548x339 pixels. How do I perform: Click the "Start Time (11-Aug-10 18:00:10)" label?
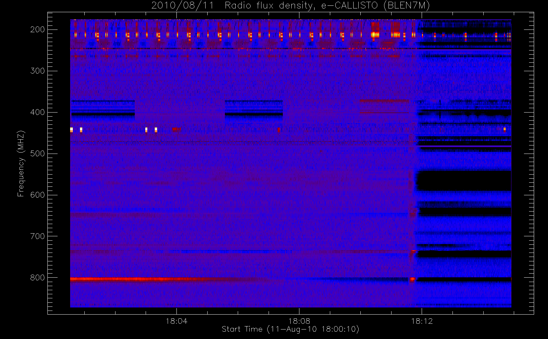(x=290, y=329)
